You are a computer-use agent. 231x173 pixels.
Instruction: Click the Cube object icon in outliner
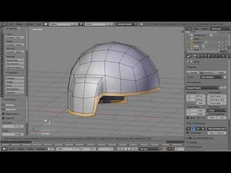click(x=192, y=46)
